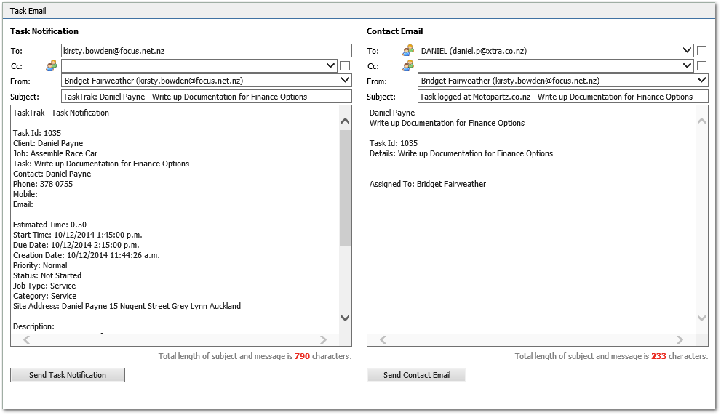The height and width of the screenshot is (415, 721).
Task: Open contacts picker beside Task Notification Cc
Action: (52, 65)
